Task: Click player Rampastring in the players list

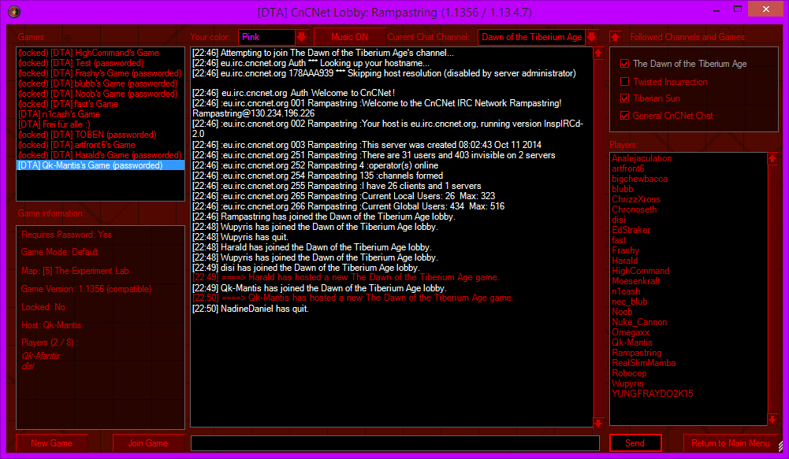Action: (x=637, y=353)
